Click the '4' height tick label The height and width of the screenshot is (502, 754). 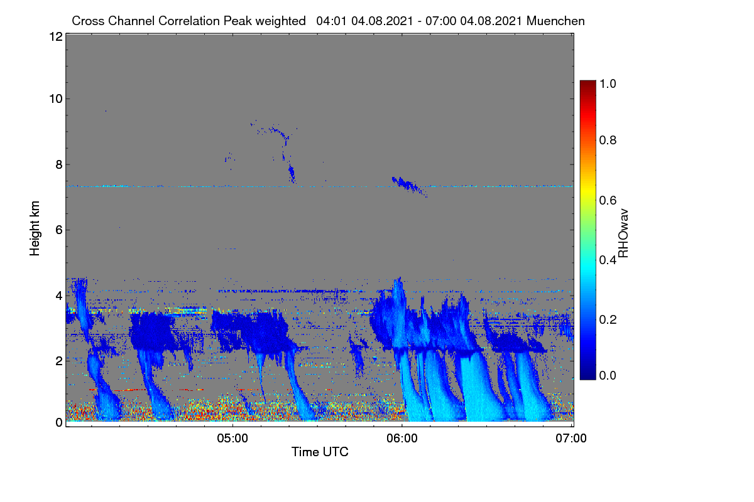(59, 295)
